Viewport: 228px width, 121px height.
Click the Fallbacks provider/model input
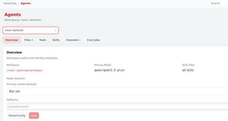click(x=117, y=107)
